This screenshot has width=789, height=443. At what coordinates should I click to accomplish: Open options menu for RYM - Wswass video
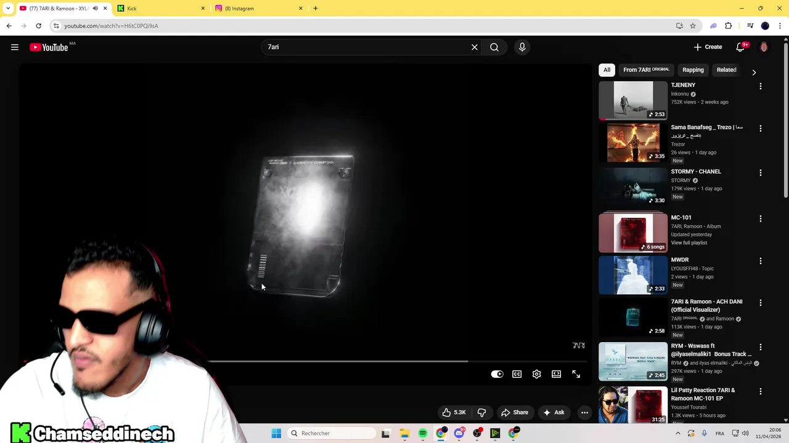760,347
